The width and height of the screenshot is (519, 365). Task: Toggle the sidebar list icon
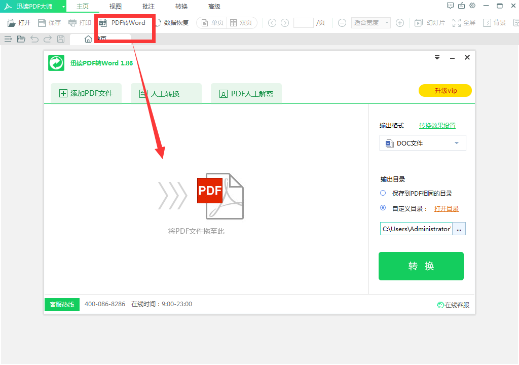[x=8, y=39]
